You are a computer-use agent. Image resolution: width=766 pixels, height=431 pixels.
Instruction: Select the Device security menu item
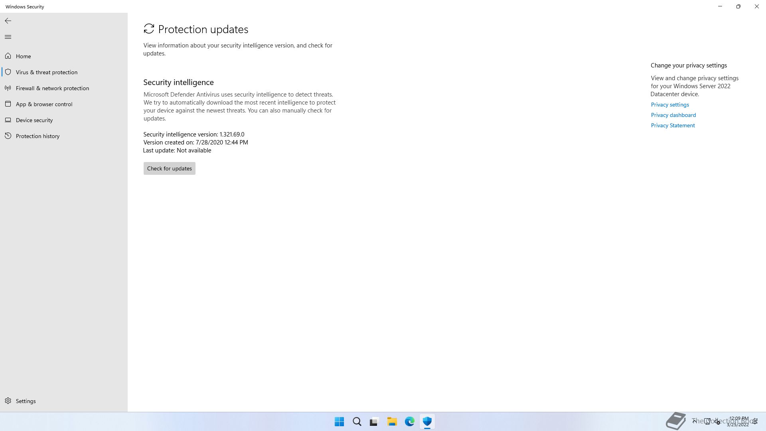[34, 120]
